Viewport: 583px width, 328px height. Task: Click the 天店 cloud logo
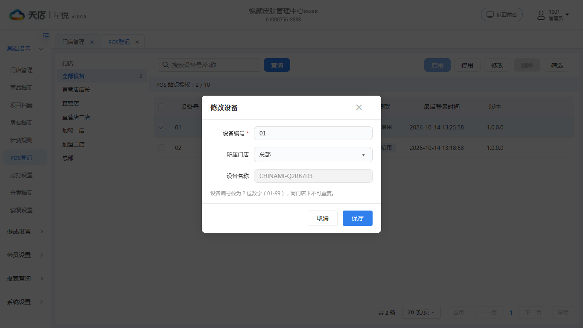tap(17, 15)
